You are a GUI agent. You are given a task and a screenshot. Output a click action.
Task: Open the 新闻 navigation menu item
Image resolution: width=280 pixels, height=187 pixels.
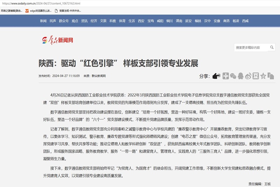tap(43, 21)
